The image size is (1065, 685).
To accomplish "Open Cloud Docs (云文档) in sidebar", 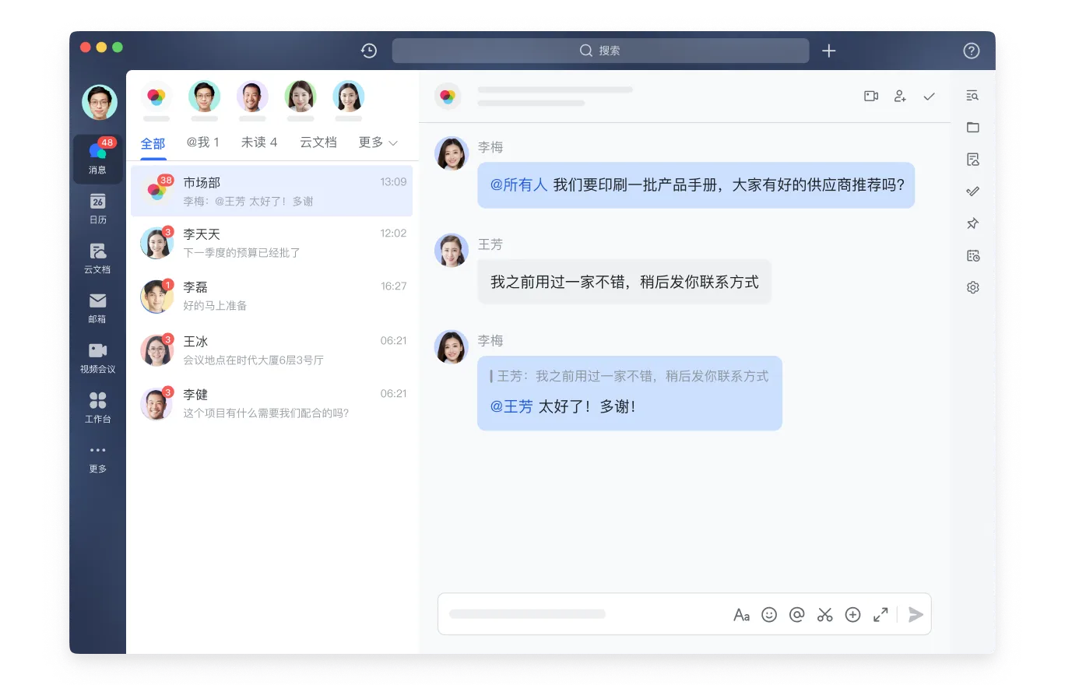I will (x=97, y=258).
